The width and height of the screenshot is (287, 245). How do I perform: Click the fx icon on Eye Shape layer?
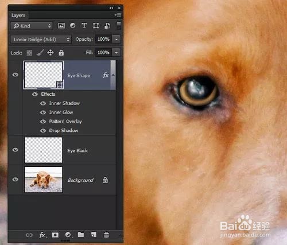click(106, 75)
